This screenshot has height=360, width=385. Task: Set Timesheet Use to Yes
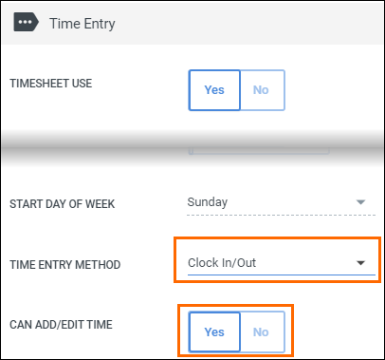tap(214, 90)
